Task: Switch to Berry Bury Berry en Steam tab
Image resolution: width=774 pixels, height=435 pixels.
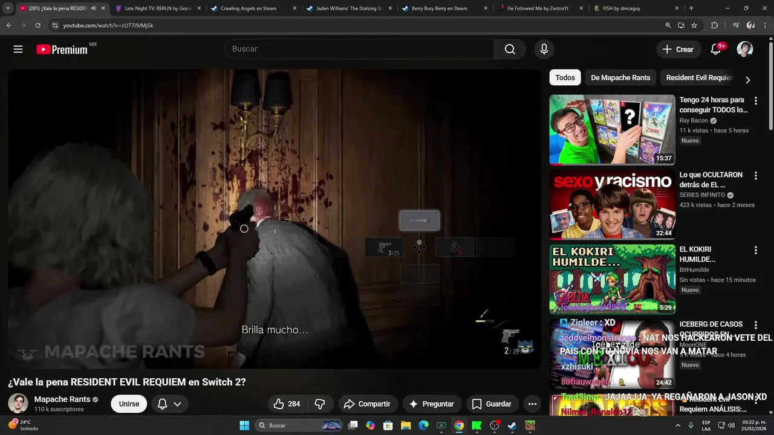Action: pos(444,8)
